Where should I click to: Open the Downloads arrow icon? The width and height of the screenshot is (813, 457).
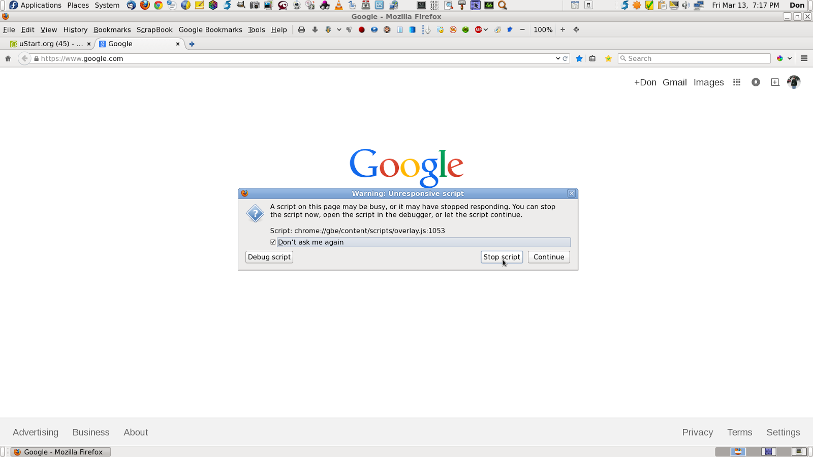315,30
